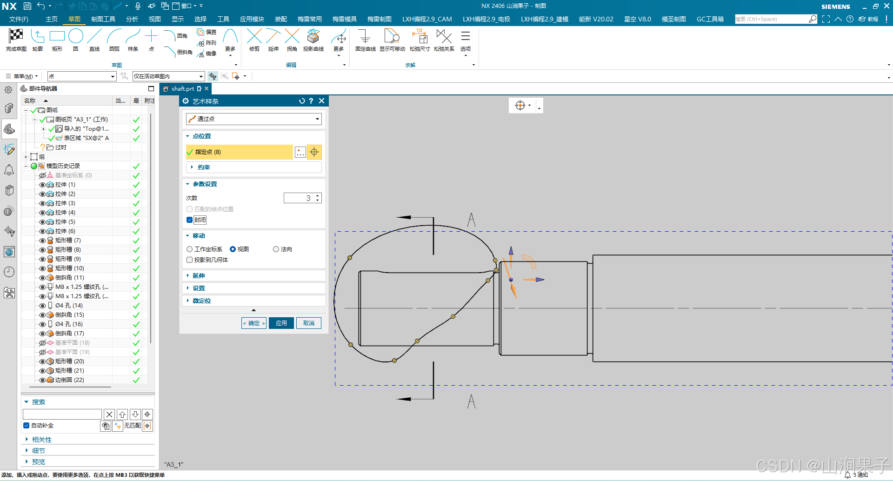Select the Profile (轮廓) sketch tool
893x481 pixels.
(x=38, y=36)
